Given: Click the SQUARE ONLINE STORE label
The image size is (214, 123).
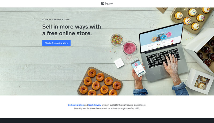Looking at the screenshot, I should 56,20.
